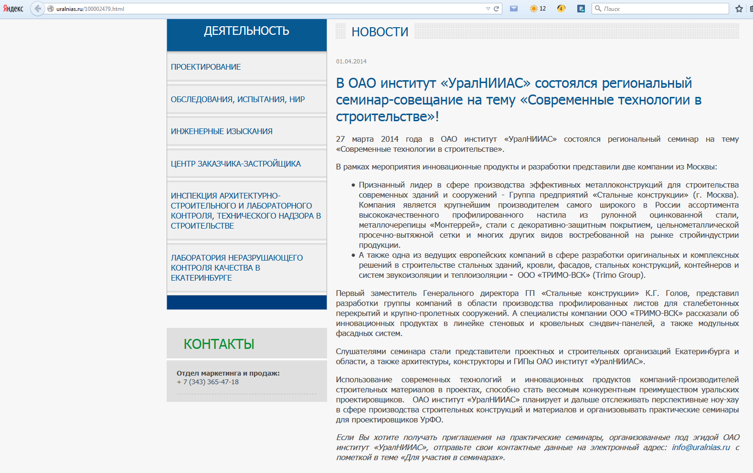Click the Поиск search field
The image size is (753, 473).
point(660,9)
